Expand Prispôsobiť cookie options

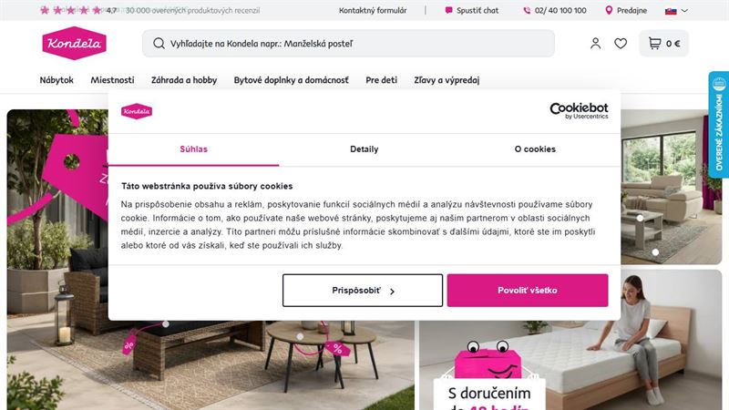[x=363, y=290]
